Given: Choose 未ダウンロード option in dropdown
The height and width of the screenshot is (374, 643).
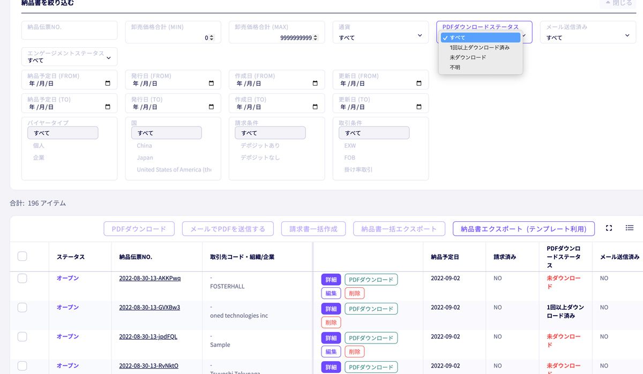Looking at the screenshot, I should tap(481, 57).
